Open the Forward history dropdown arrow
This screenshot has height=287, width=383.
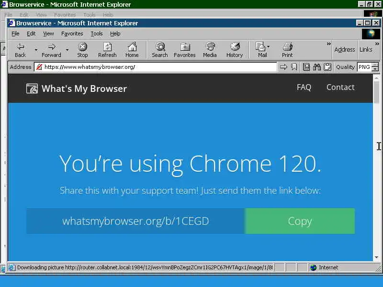click(x=67, y=50)
